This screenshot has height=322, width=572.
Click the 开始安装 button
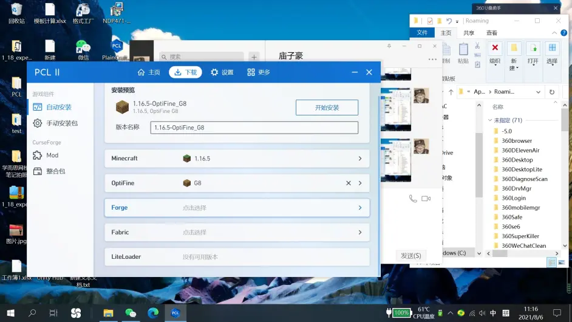click(x=327, y=108)
